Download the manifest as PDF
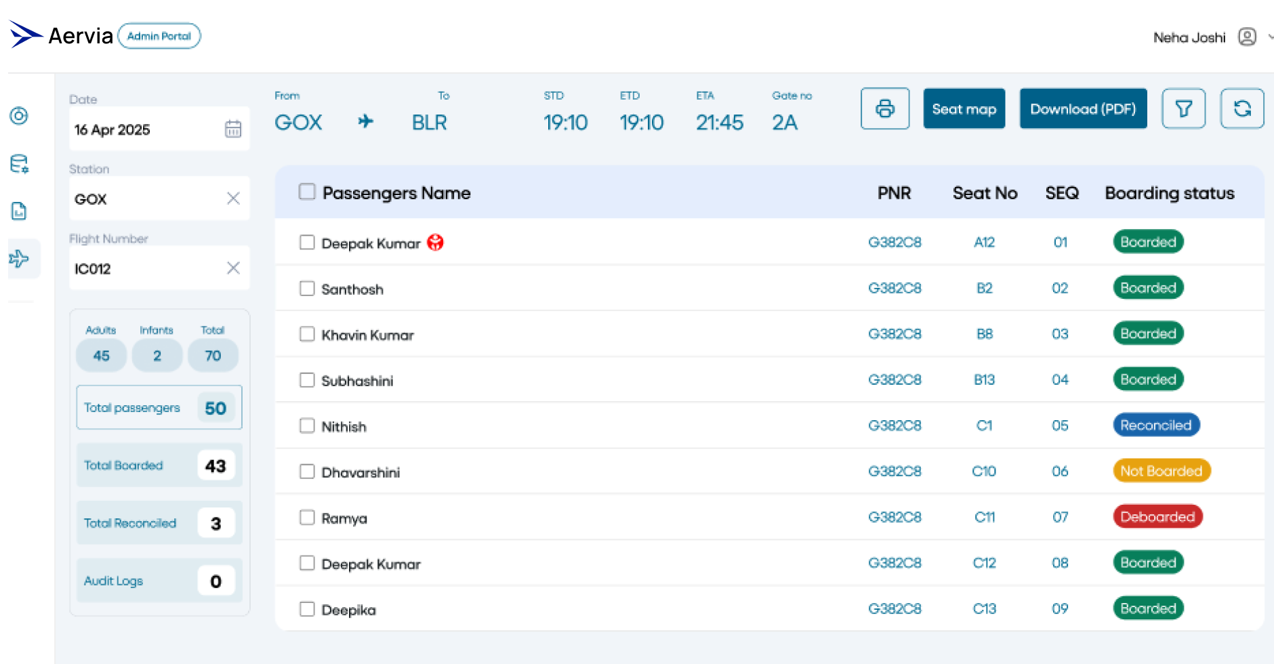 pos(1082,108)
